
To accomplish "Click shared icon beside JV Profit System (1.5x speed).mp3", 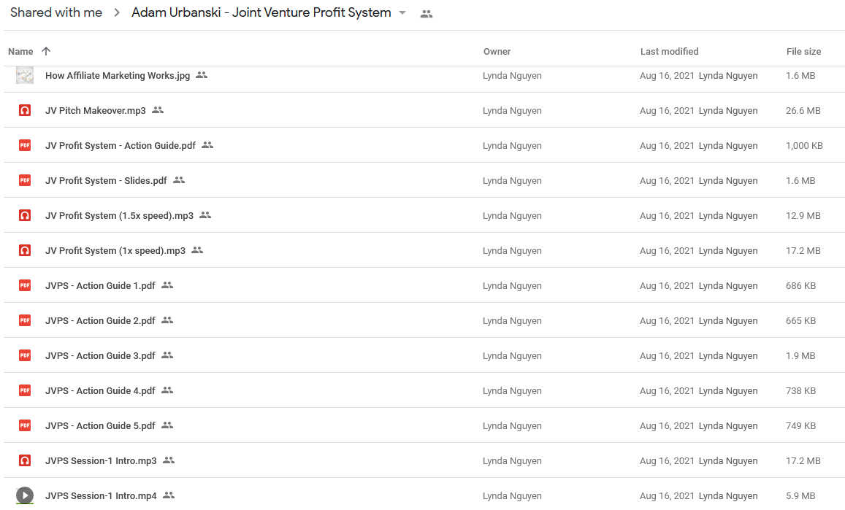I will pyautogui.click(x=205, y=215).
